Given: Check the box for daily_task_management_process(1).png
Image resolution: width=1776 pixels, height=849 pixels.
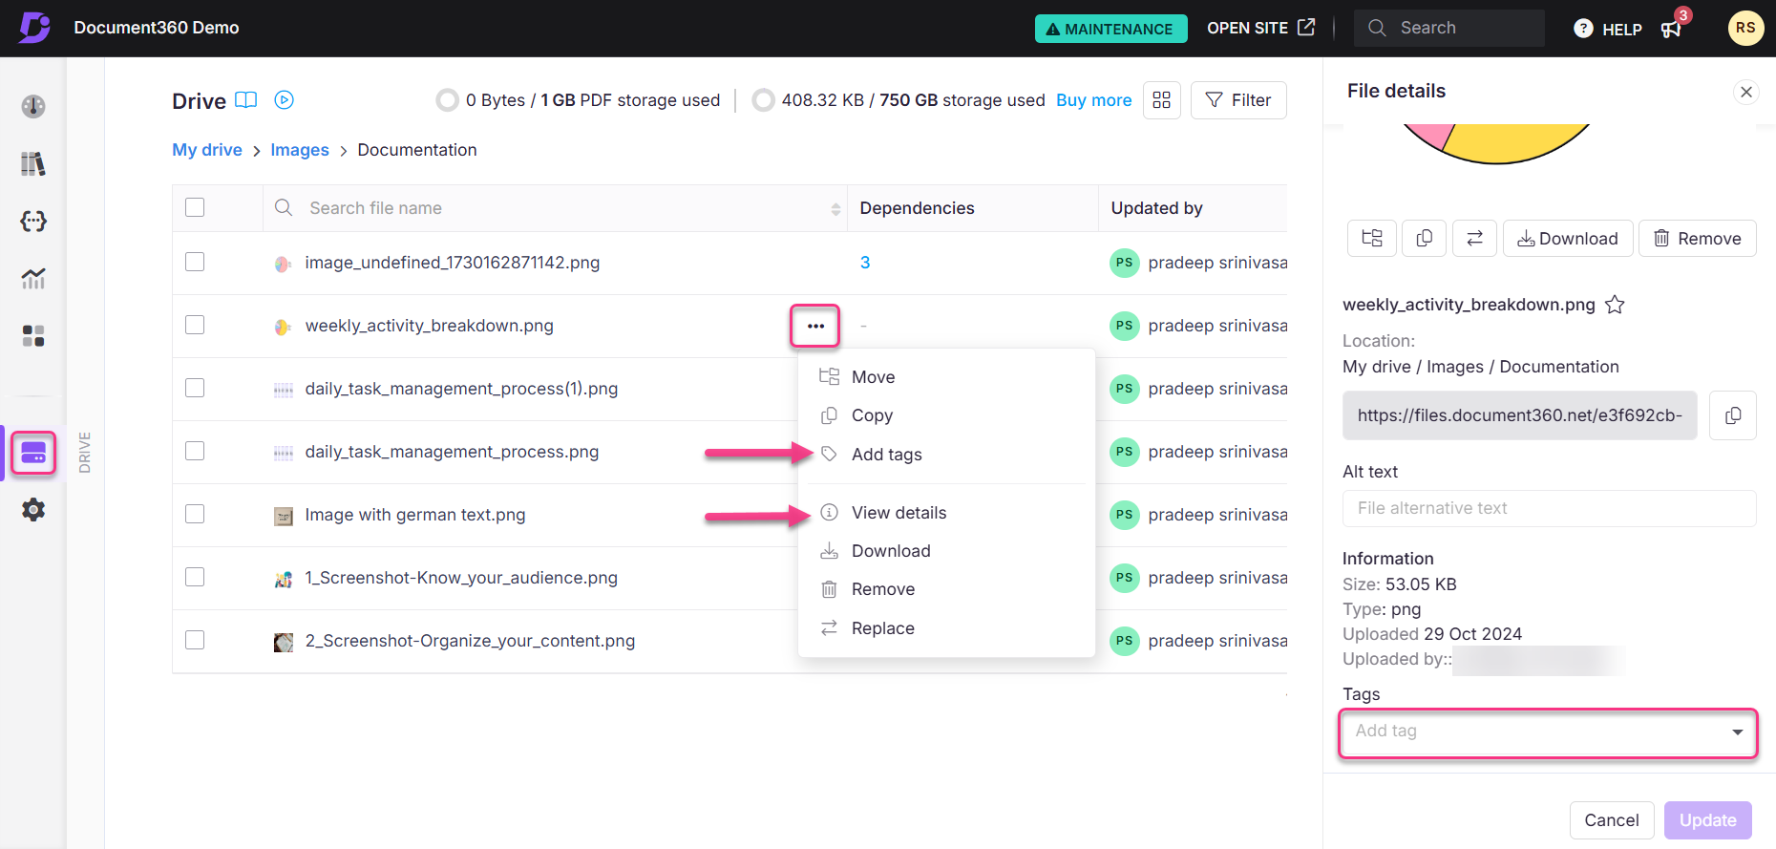Looking at the screenshot, I should click(195, 388).
